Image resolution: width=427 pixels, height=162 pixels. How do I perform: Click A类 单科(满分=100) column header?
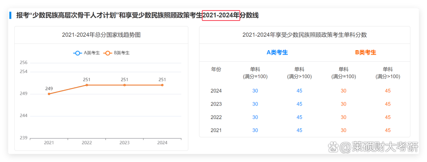255,73
